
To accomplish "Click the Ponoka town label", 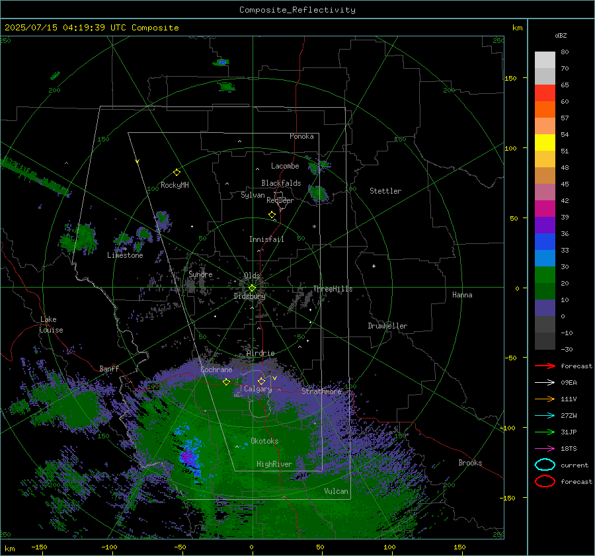I will click(x=301, y=136).
